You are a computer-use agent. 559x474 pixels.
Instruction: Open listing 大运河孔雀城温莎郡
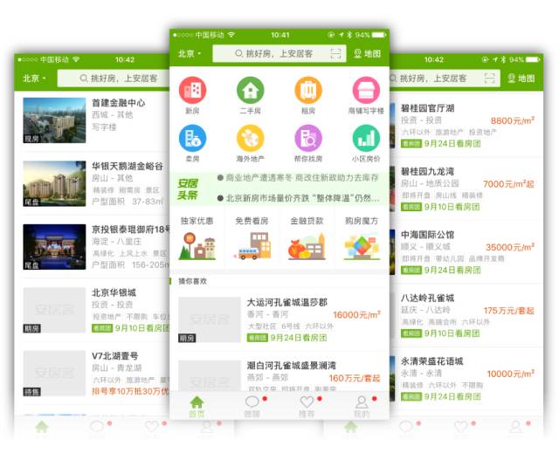279,319
